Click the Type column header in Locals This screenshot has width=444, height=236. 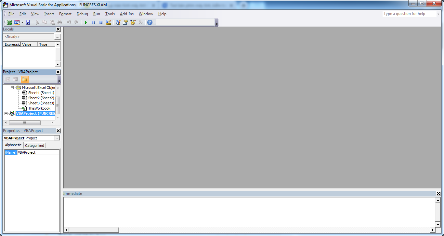coord(46,44)
